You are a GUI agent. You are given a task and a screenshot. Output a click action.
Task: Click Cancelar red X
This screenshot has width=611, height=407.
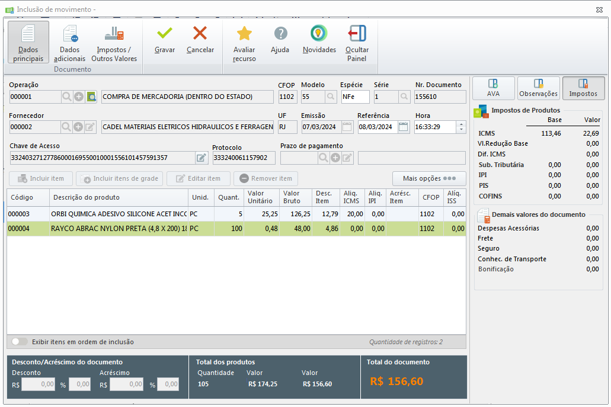click(200, 34)
